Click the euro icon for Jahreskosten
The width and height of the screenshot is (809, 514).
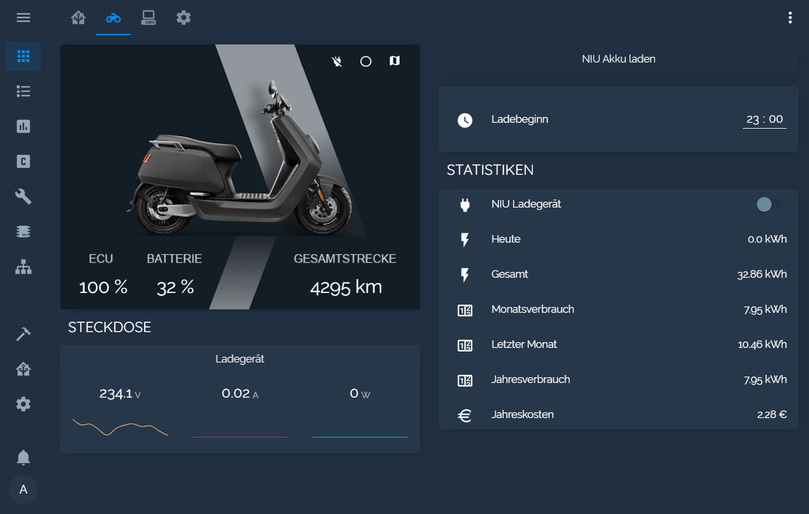[x=465, y=415]
